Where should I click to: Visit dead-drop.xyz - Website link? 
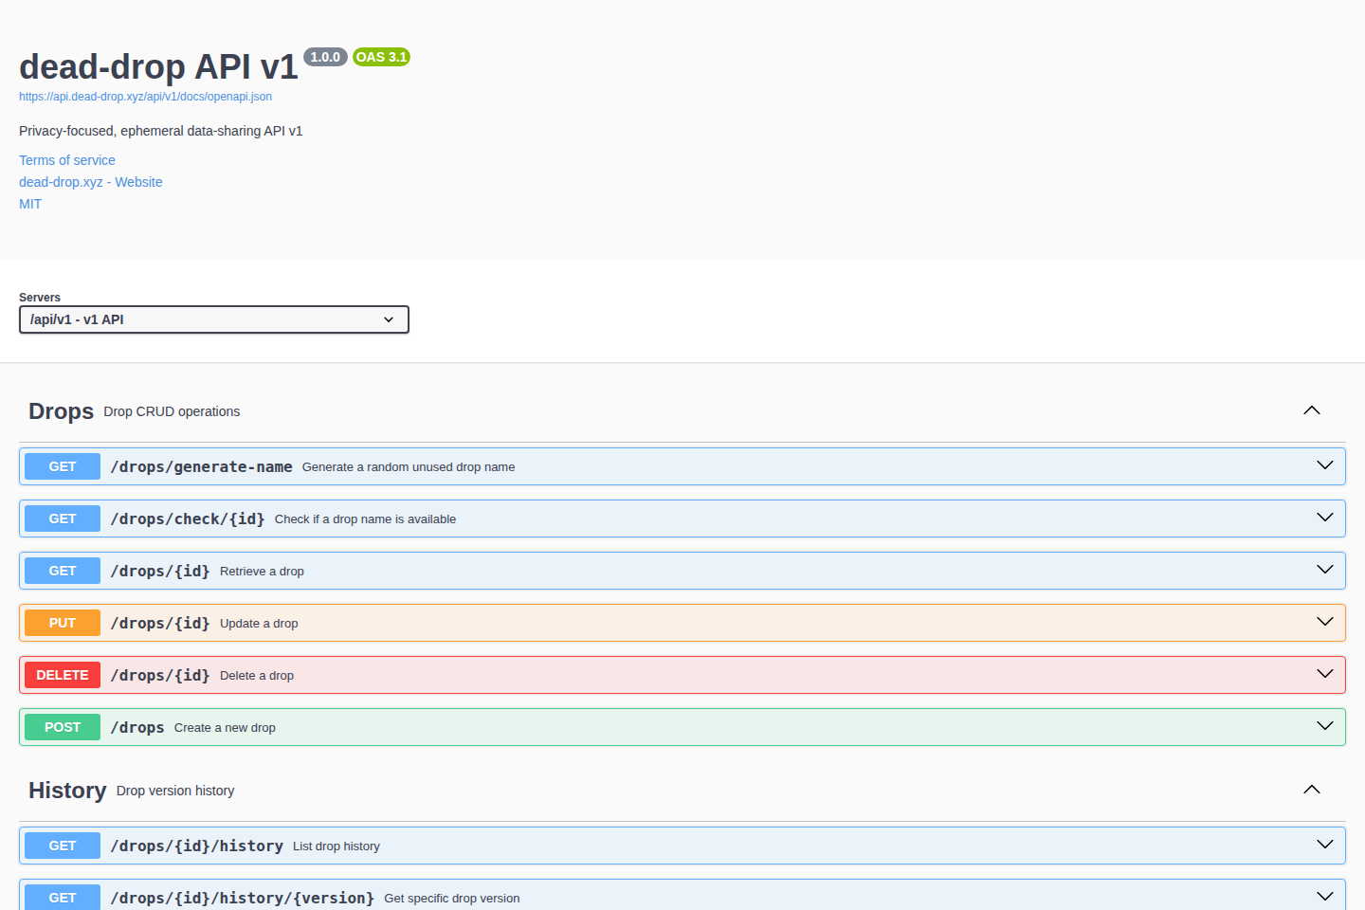click(91, 182)
